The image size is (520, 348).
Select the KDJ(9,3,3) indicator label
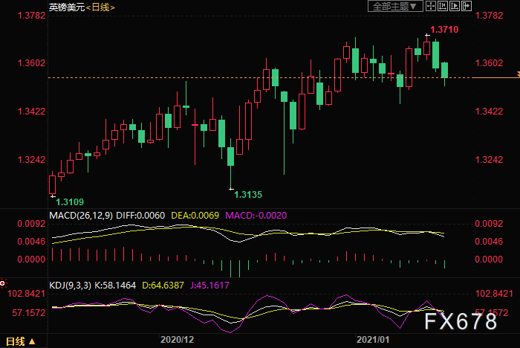(72, 284)
